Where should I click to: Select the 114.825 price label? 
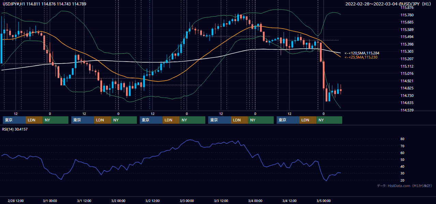click(x=407, y=88)
